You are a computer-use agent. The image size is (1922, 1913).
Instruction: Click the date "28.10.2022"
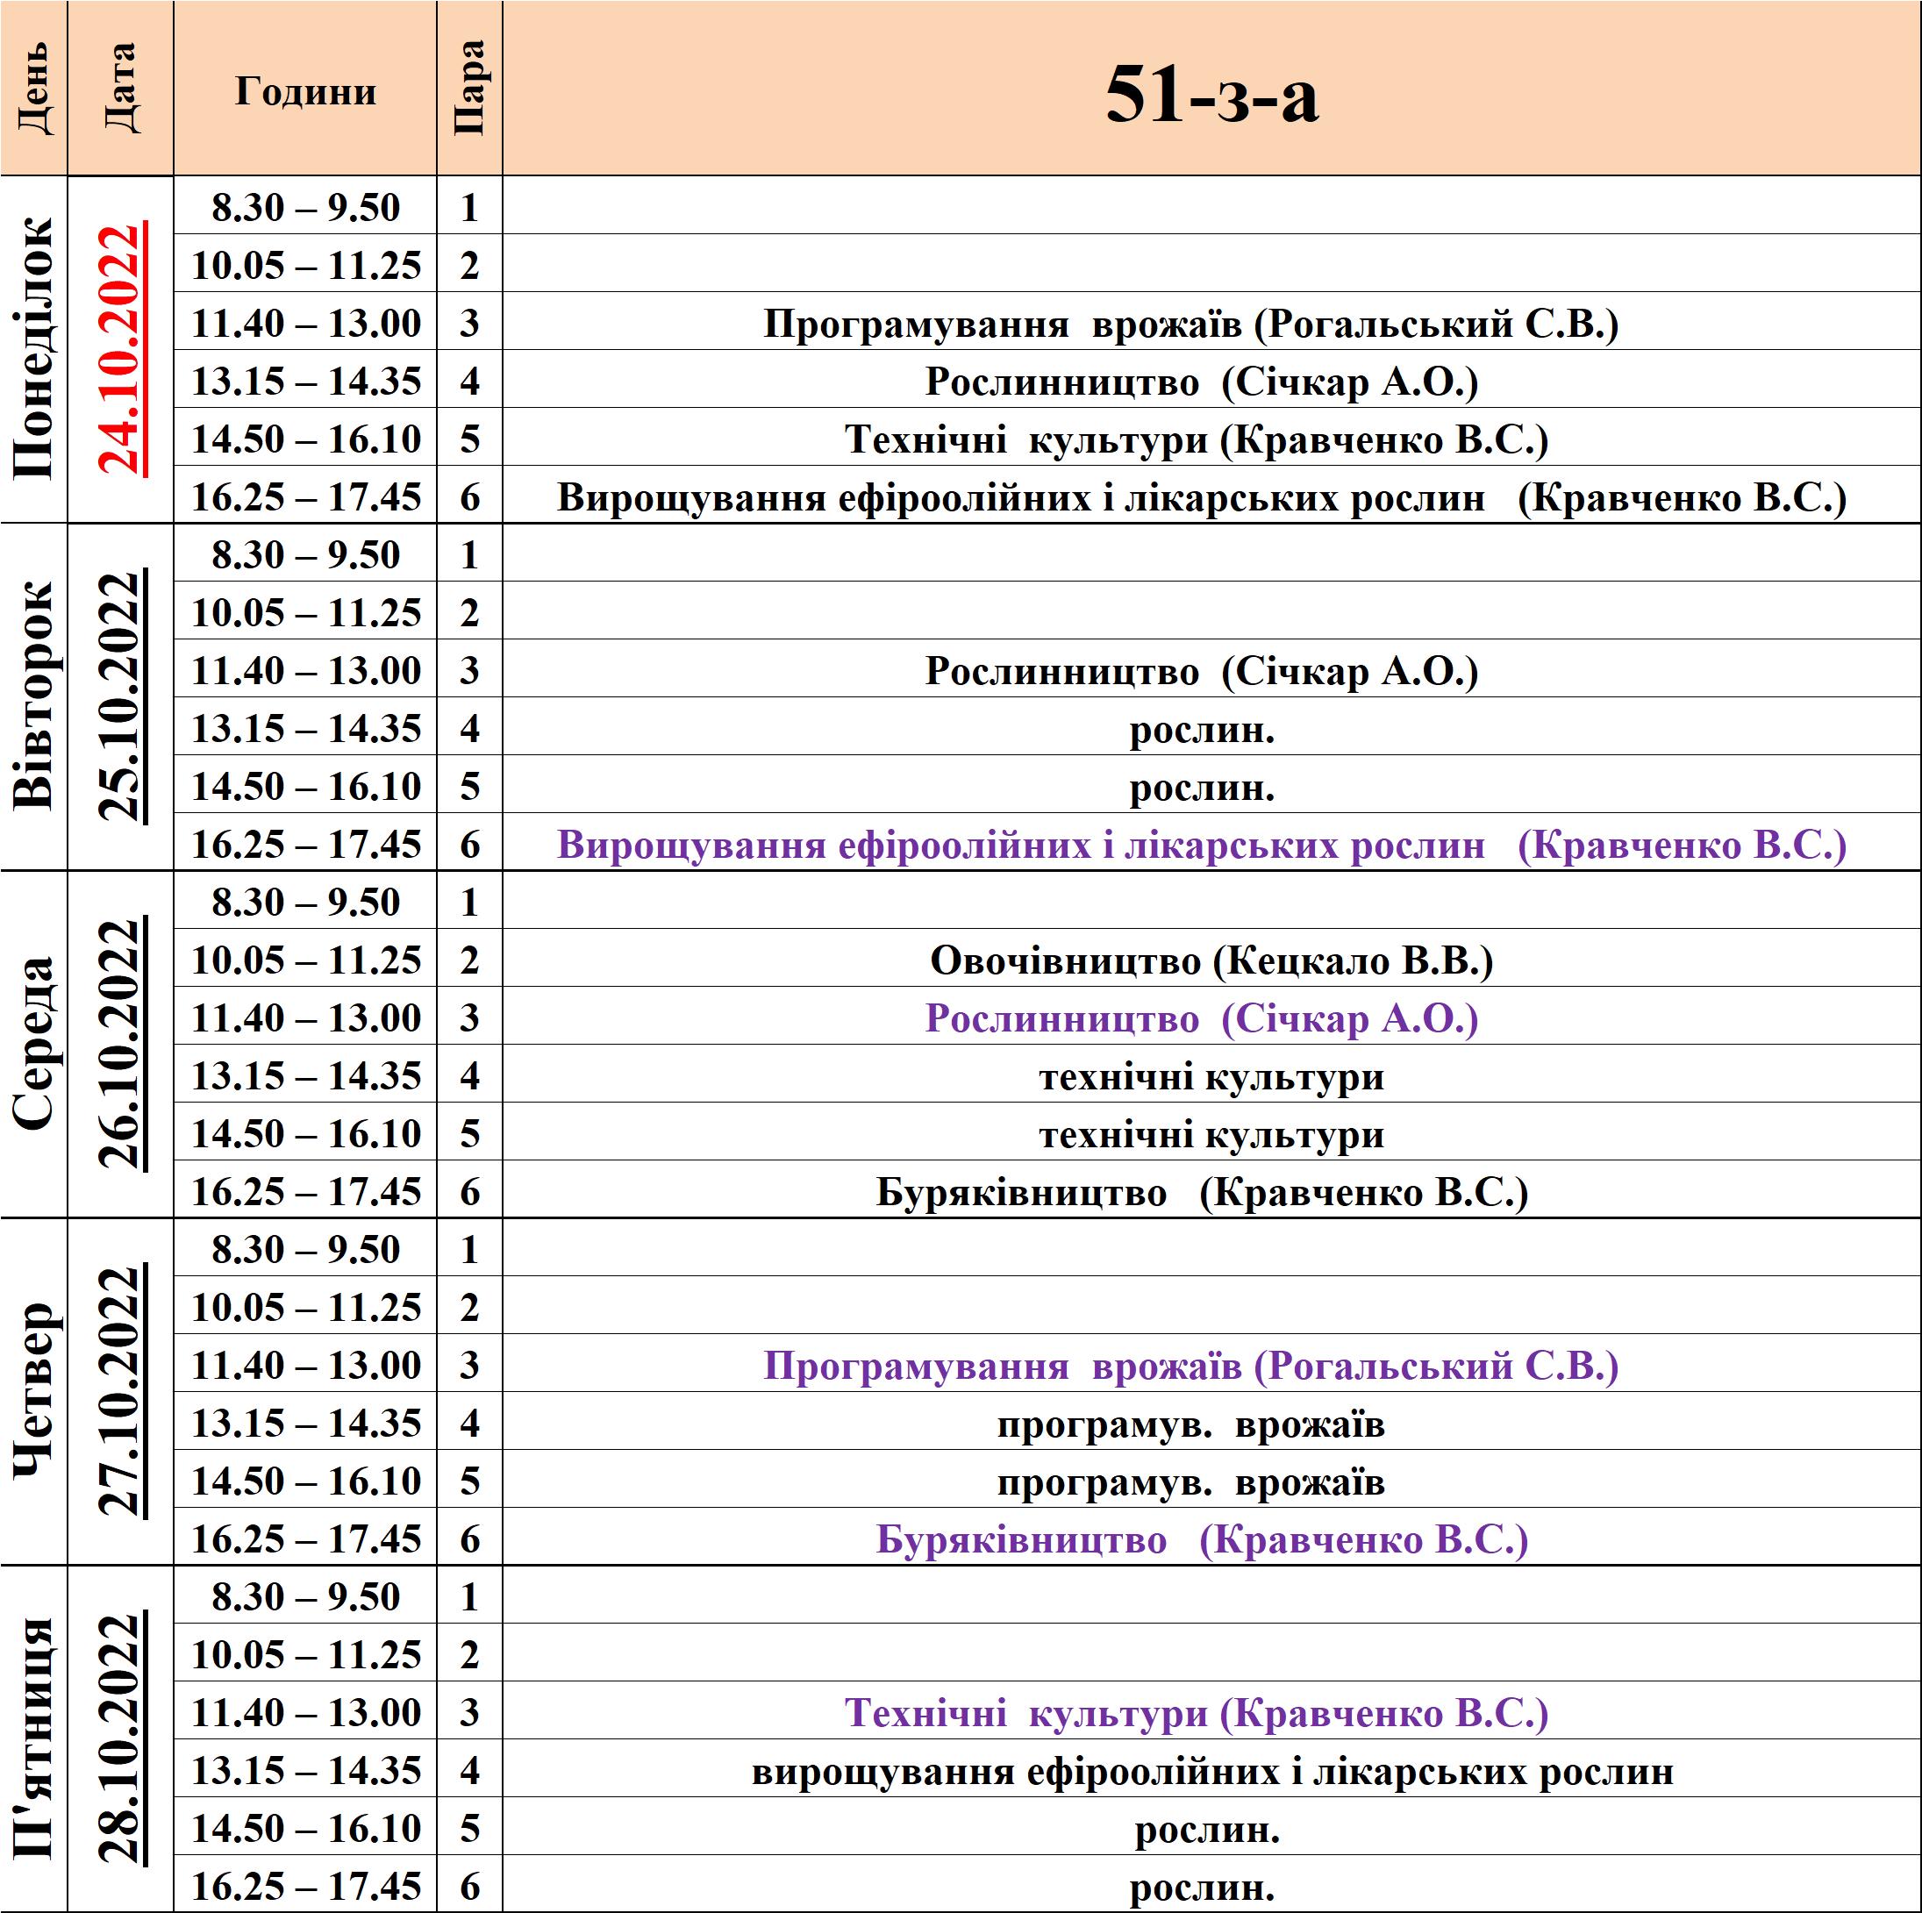(120, 1739)
